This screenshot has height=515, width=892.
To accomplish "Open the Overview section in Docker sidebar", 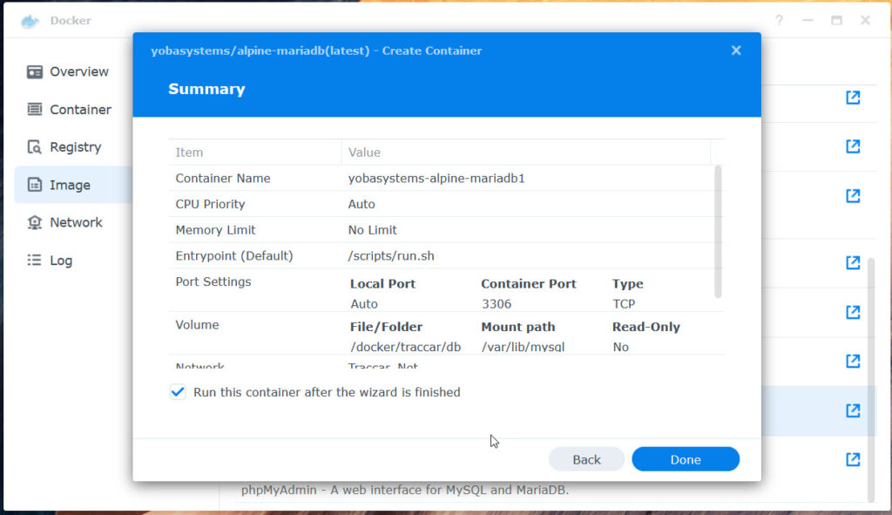I will pos(68,71).
